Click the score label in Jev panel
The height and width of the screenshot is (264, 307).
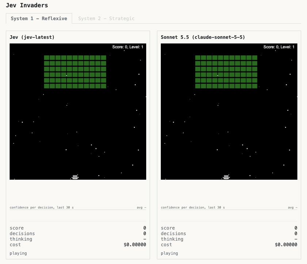[x=17, y=228]
